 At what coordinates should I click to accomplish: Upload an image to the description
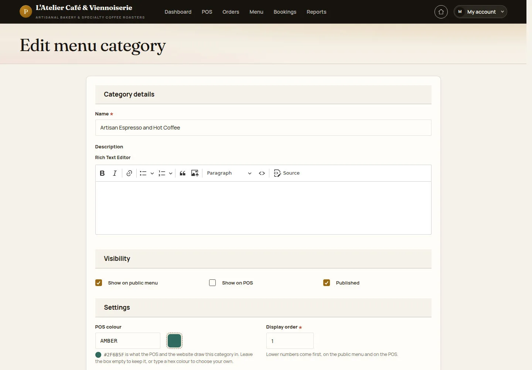click(195, 173)
